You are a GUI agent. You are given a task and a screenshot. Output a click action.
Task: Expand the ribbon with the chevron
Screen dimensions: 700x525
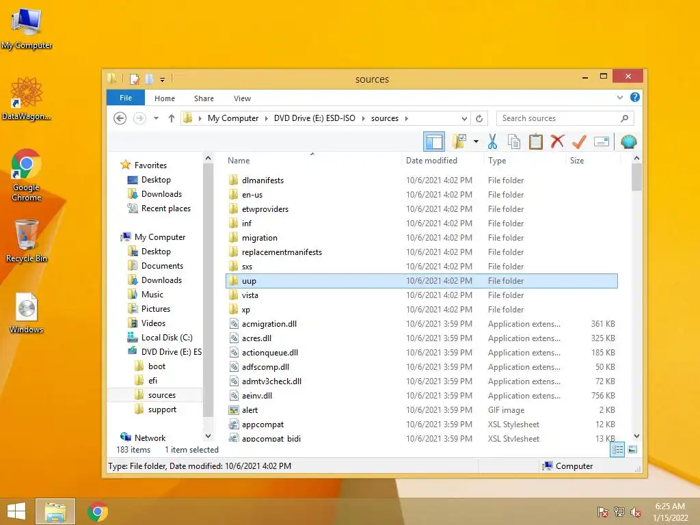tap(619, 97)
